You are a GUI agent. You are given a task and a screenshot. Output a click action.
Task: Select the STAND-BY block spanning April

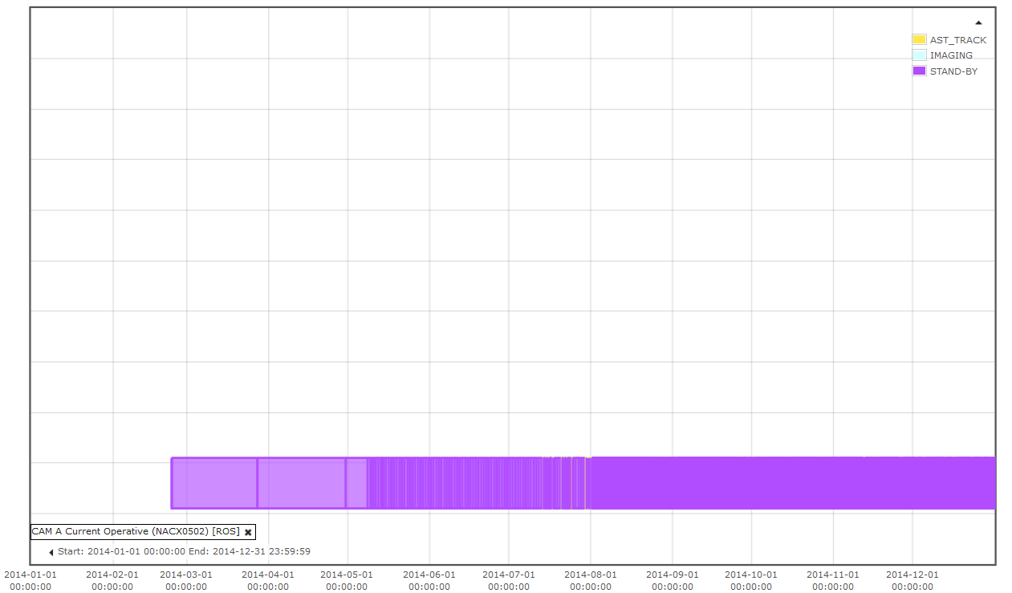(x=302, y=483)
